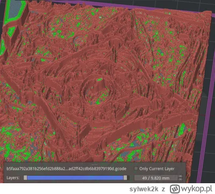The height and width of the screenshot is (194, 215).
Task: Click the wykop.pl logo link
Action: [191, 189]
